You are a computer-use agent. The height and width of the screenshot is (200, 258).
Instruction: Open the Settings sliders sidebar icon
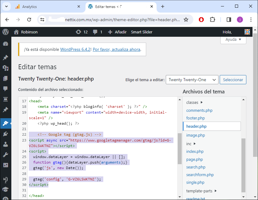pos(5,165)
